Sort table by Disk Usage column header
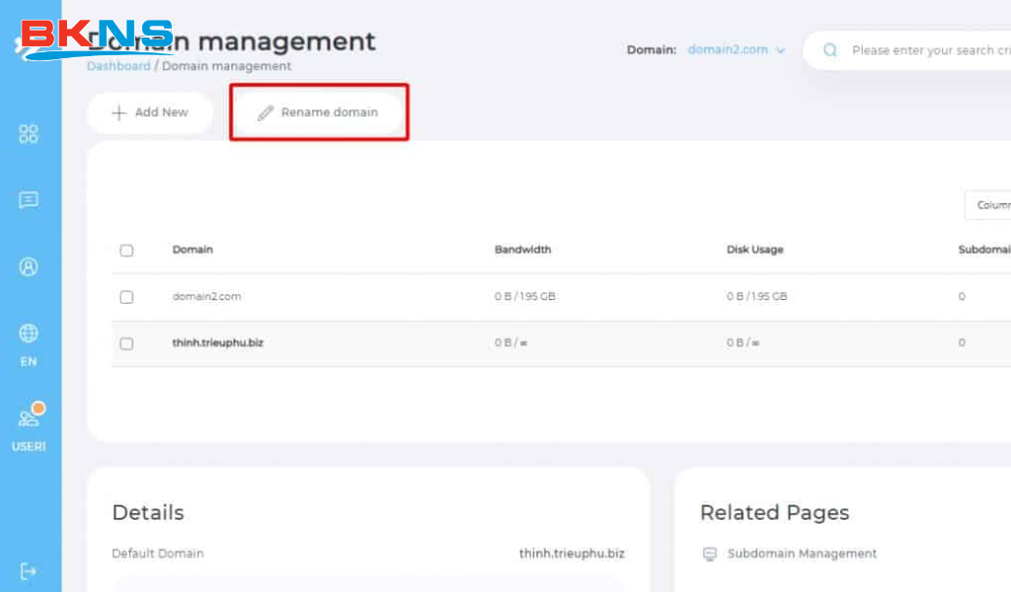 click(754, 250)
